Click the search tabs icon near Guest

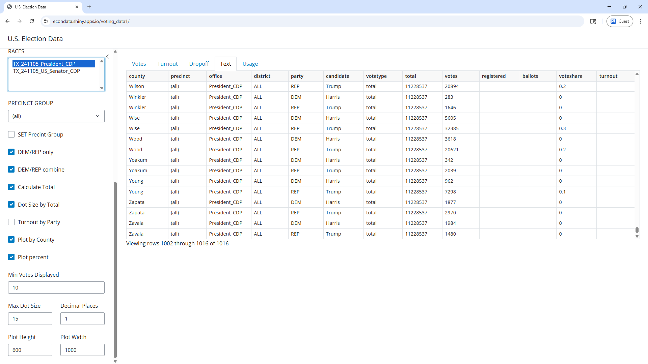point(593,21)
